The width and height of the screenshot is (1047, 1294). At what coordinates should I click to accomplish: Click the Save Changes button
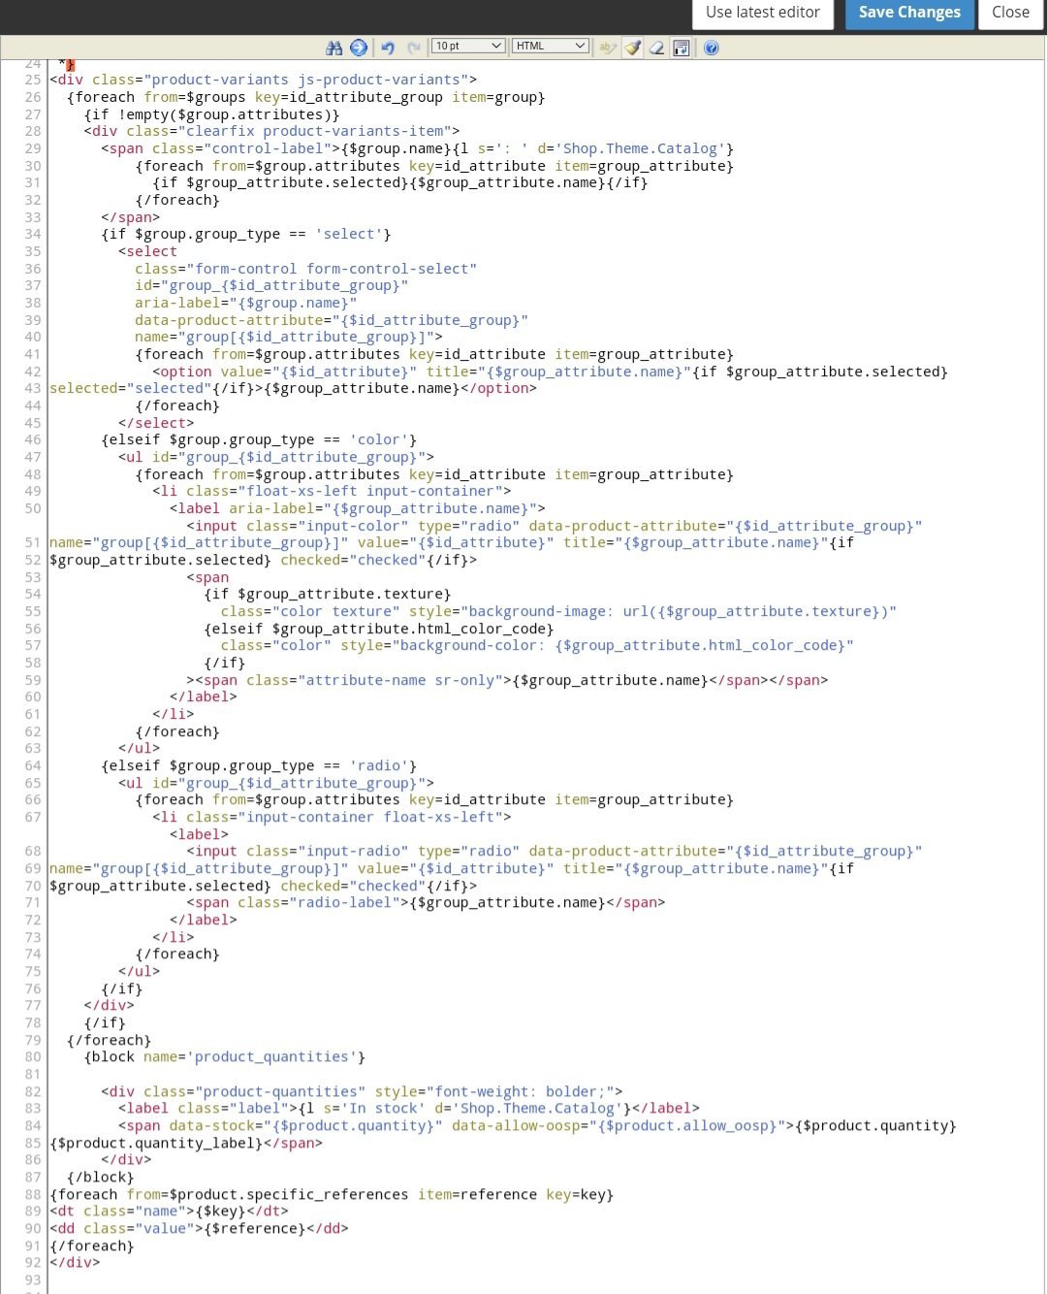tap(909, 13)
